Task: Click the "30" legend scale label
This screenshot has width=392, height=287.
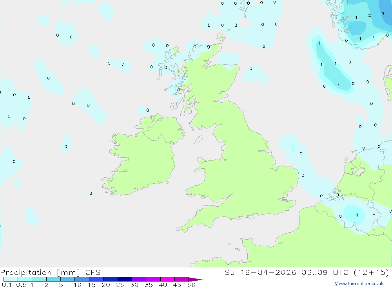Action: [x=134, y=285]
